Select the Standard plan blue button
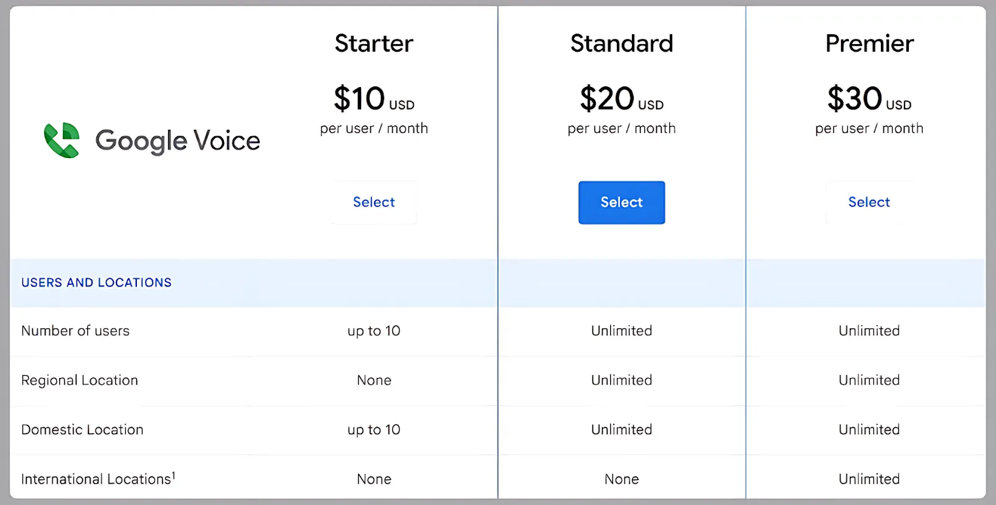This screenshot has width=996, height=505. pyautogui.click(x=622, y=202)
